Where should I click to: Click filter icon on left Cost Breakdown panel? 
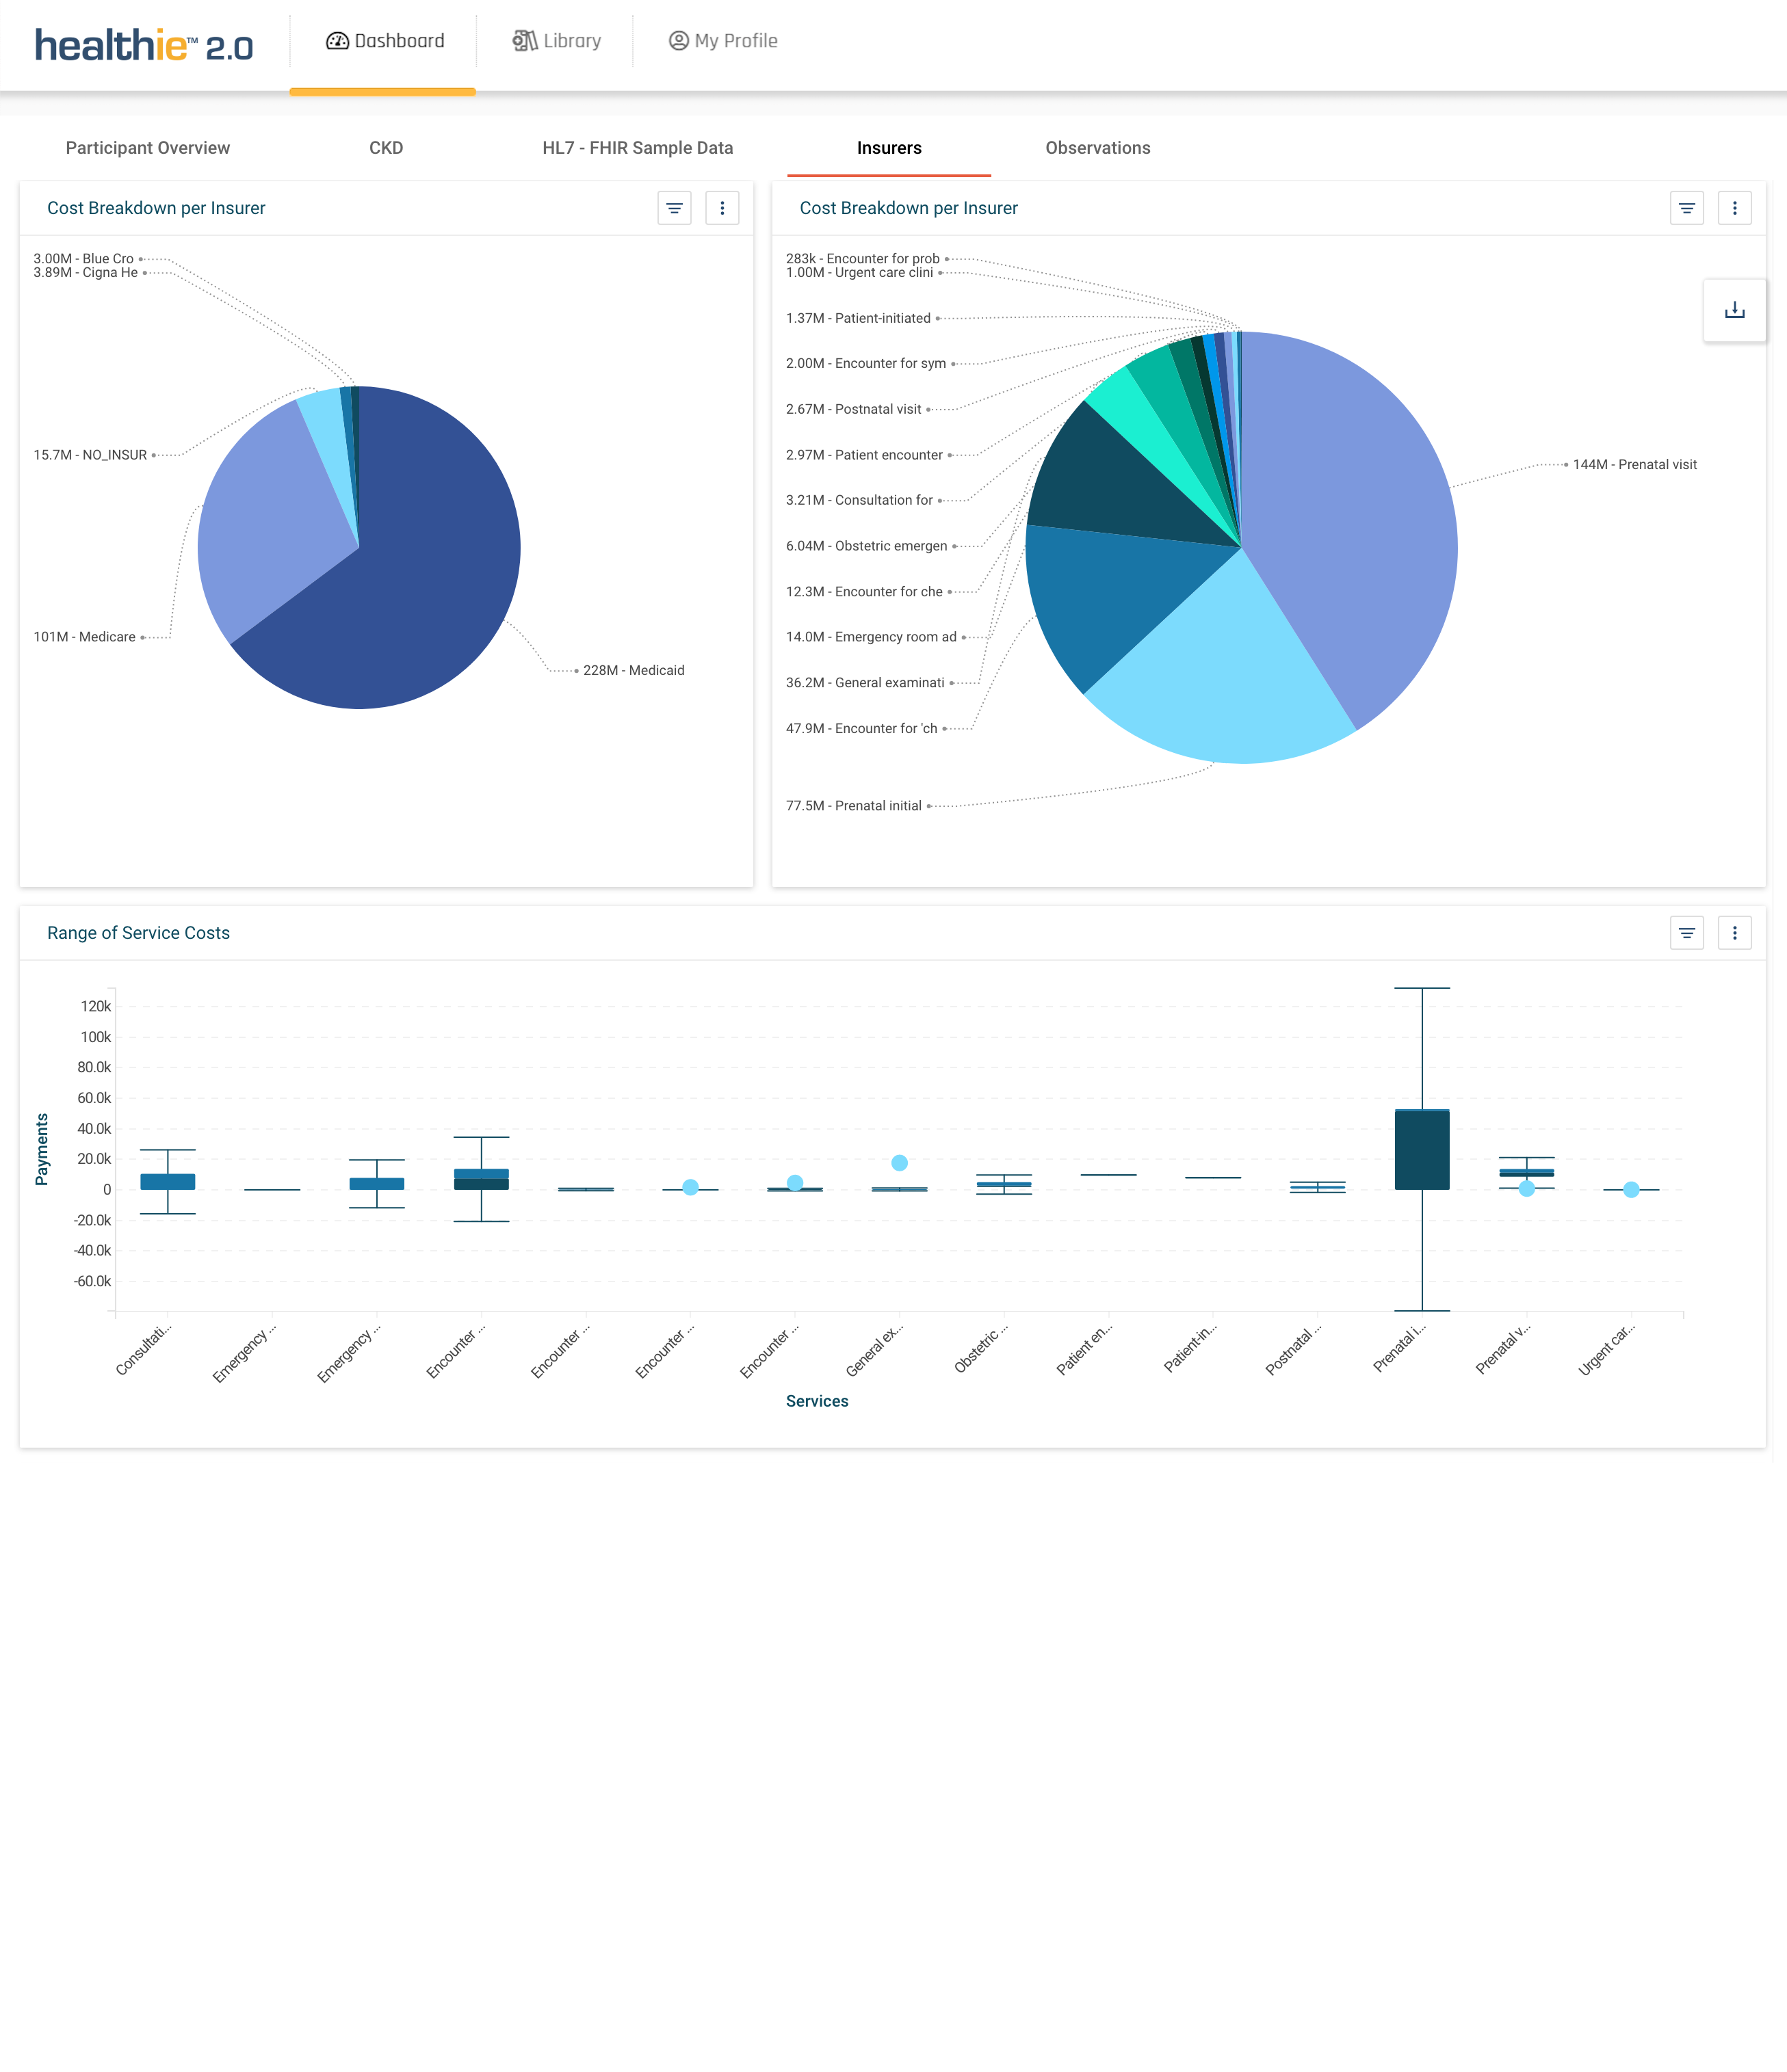coord(675,208)
